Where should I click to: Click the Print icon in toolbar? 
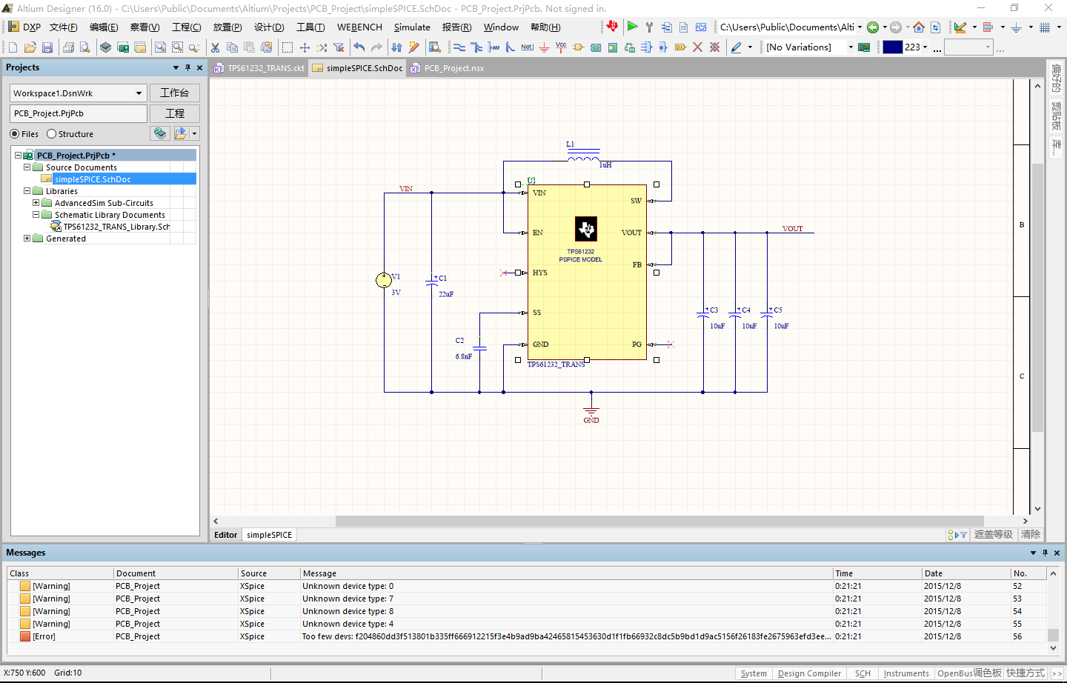(x=68, y=47)
